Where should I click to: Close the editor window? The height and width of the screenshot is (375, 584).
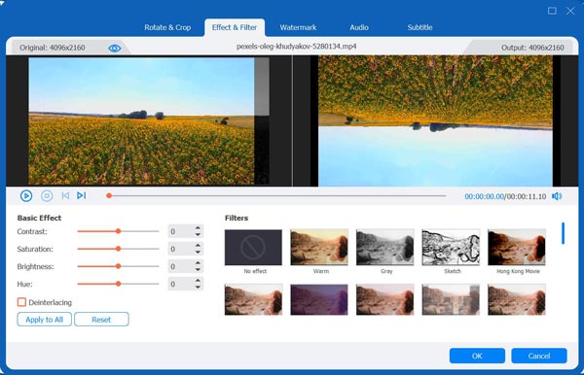[570, 11]
